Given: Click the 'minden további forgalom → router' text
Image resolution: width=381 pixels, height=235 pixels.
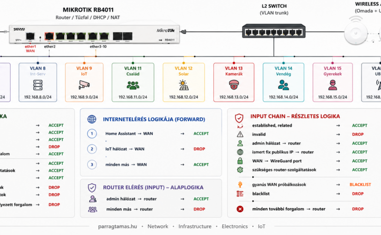Looking at the screenshot, I should point(289,209).
